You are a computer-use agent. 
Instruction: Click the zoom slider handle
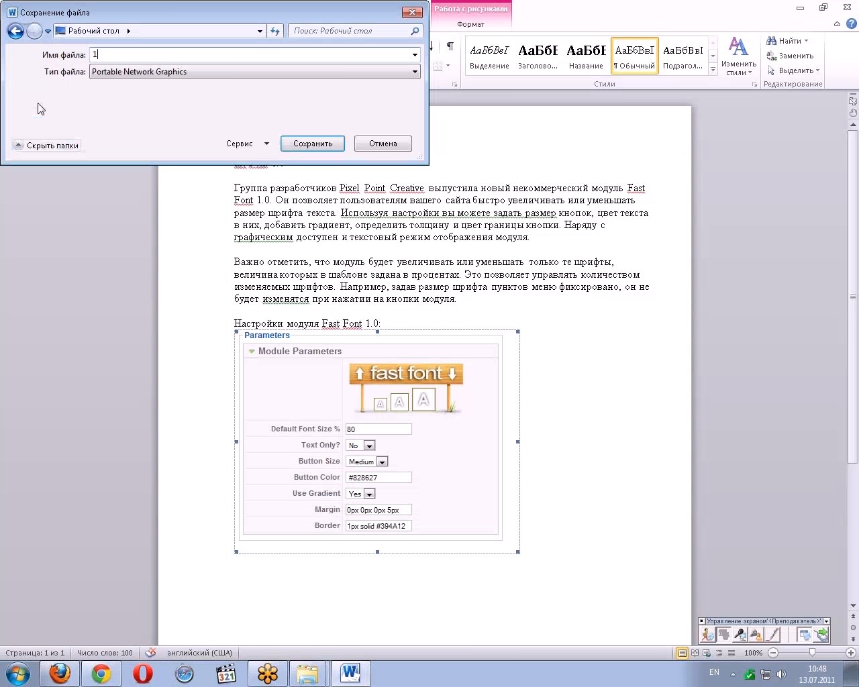click(x=812, y=652)
